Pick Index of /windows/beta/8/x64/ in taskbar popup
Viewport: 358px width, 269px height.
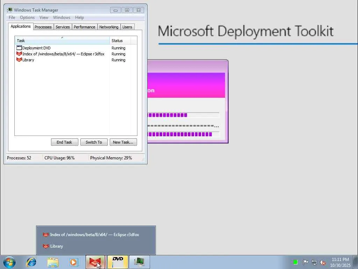pos(96,235)
